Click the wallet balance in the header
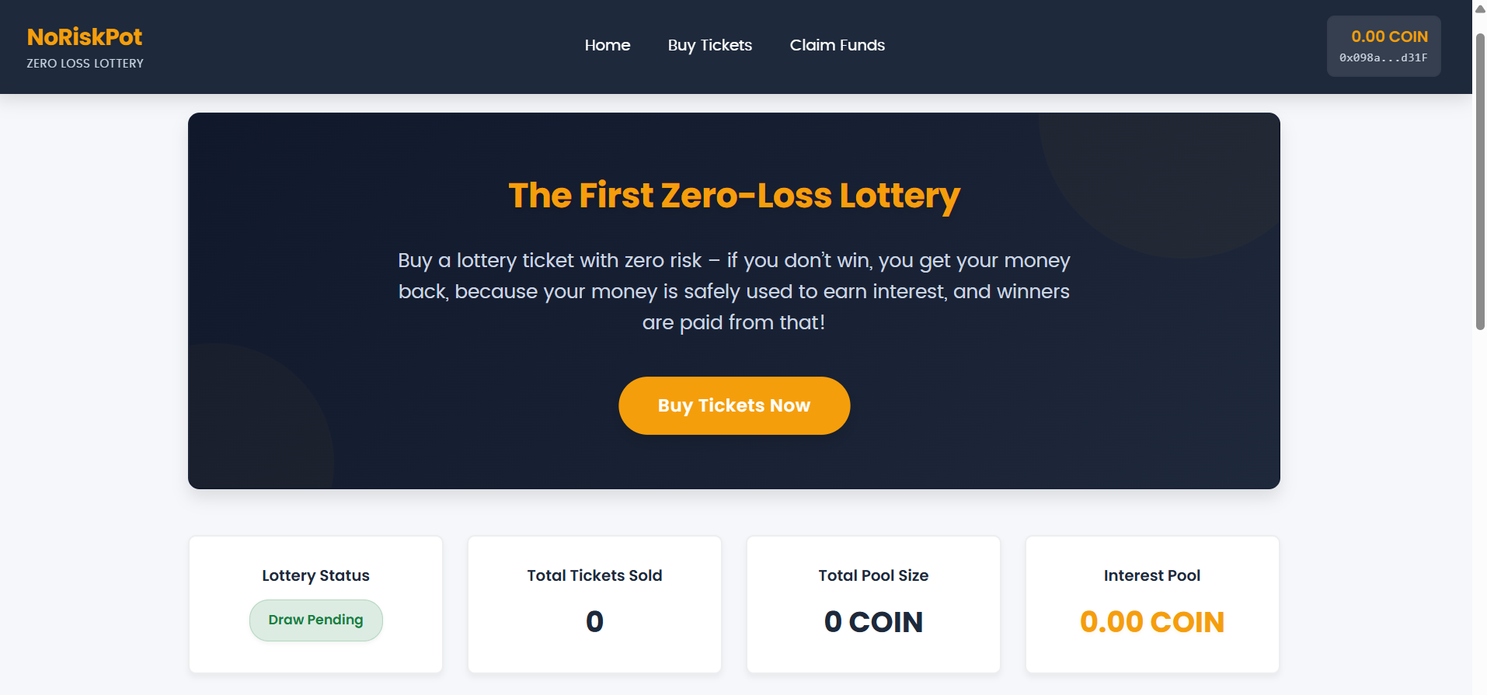This screenshot has height=695, width=1487. click(1389, 36)
